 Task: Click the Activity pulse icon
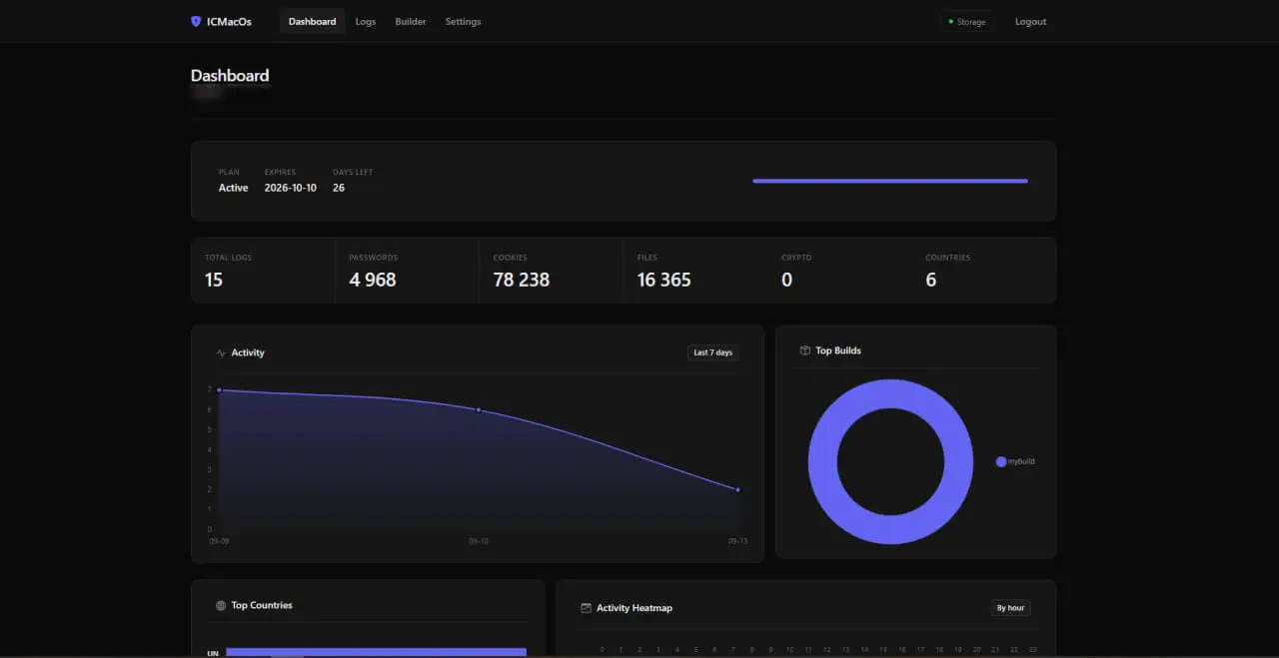[221, 352]
